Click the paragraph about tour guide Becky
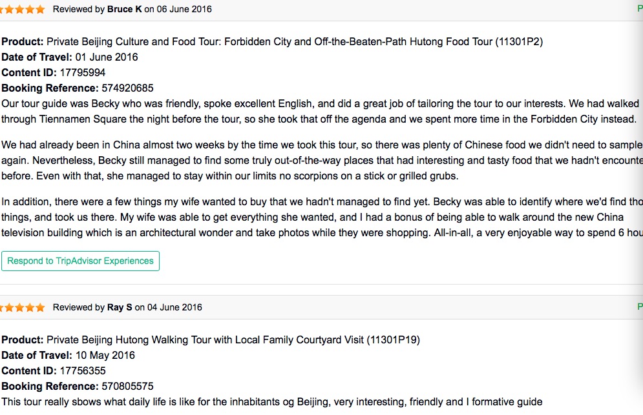 click(x=320, y=111)
